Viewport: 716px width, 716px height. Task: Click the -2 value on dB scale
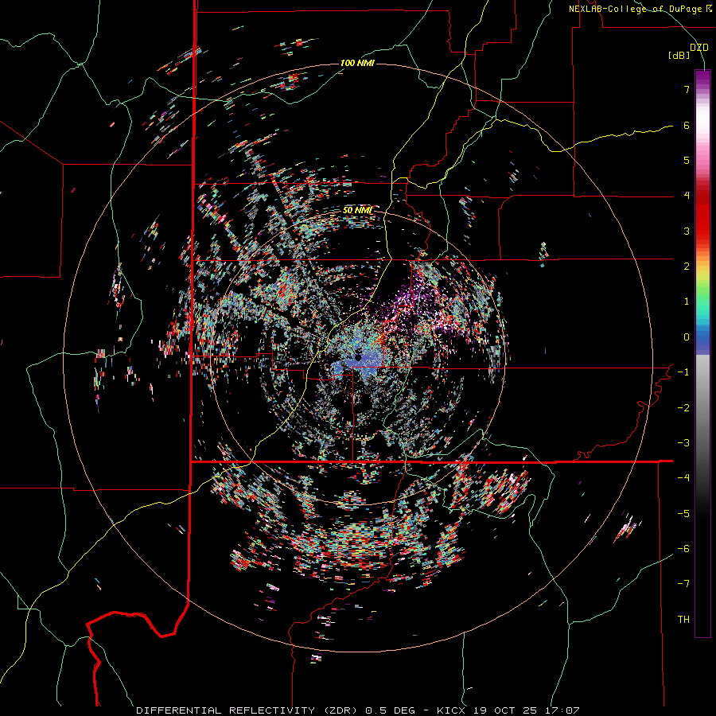pyautogui.click(x=683, y=407)
